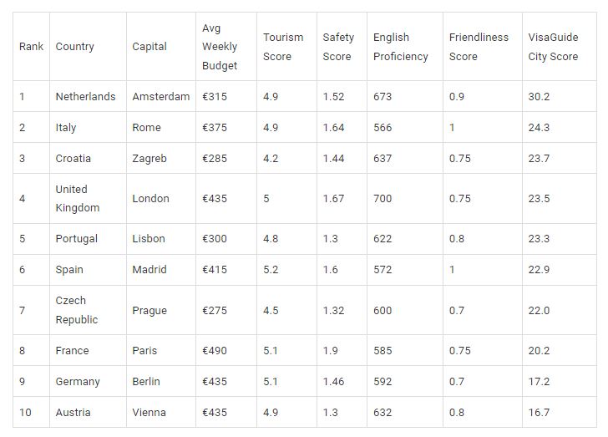Select the VisaGuide City Score header
The image size is (608, 437).
[x=560, y=47]
